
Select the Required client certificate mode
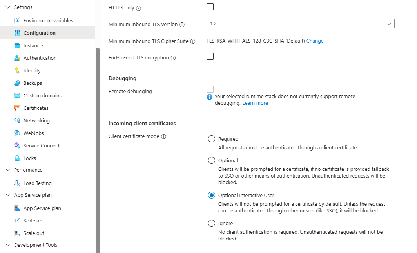coord(212,139)
